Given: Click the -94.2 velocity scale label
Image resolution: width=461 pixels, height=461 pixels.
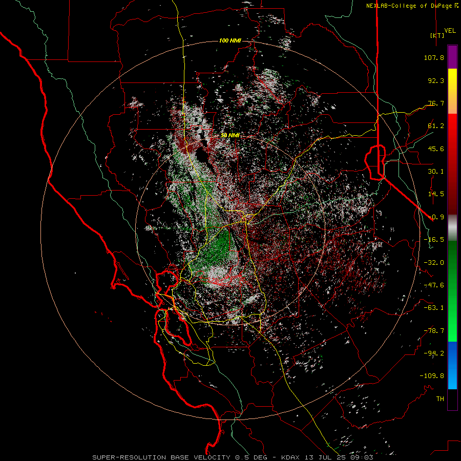Looking at the screenshot, I should click(x=434, y=353).
